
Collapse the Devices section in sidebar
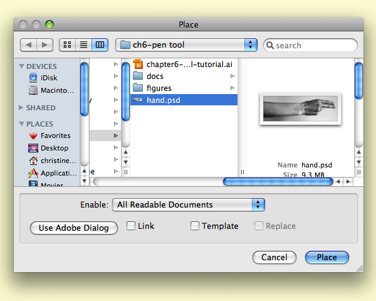coord(22,66)
